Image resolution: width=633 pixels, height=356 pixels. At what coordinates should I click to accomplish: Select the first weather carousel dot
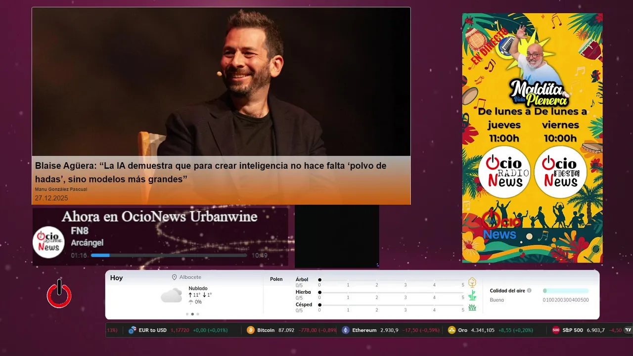pyautogui.click(x=187, y=314)
